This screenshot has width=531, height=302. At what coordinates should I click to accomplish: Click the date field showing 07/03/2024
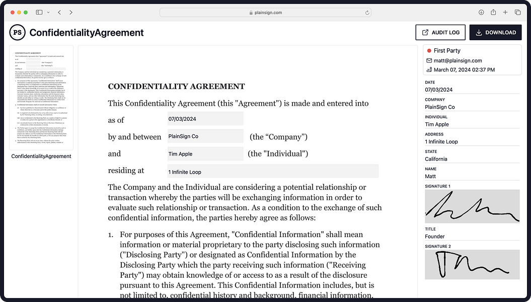205,119
